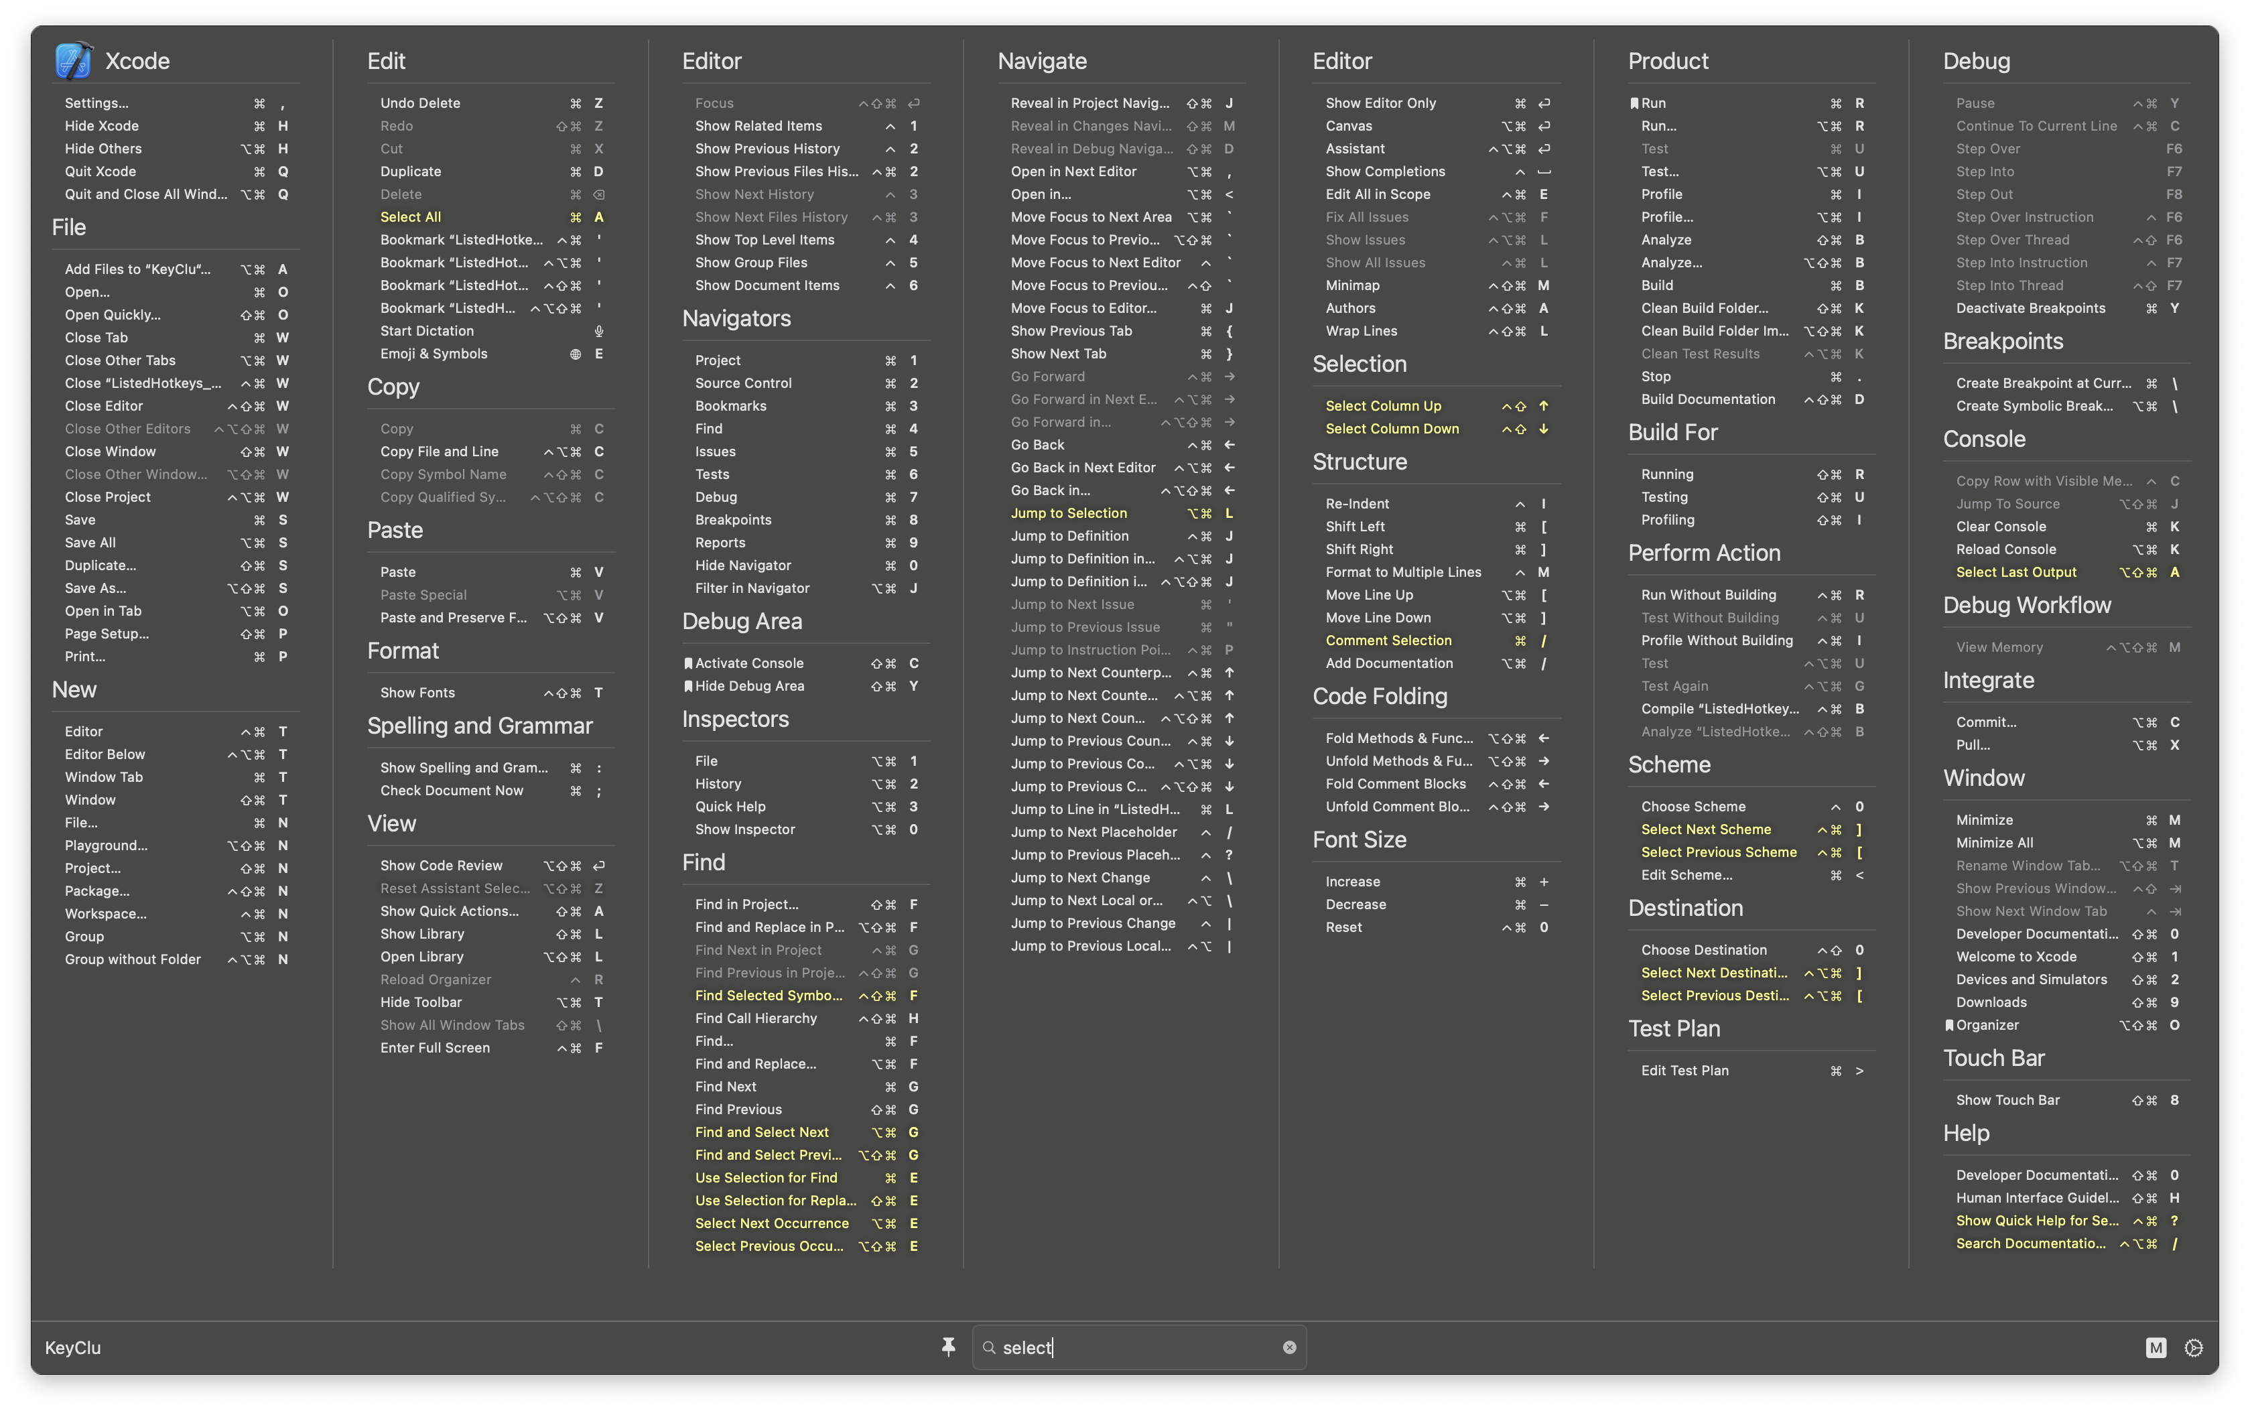Click the Xcode app icon
This screenshot has height=1411, width=2250.
click(74, 61)
